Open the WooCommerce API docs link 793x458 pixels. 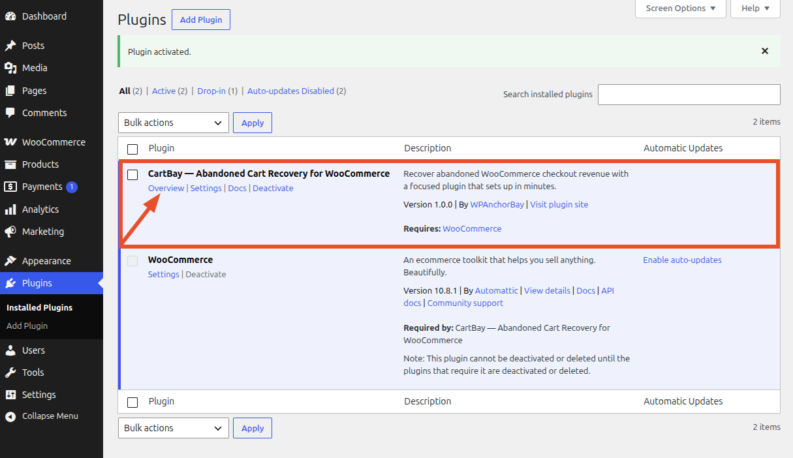[x=608, y=290]
